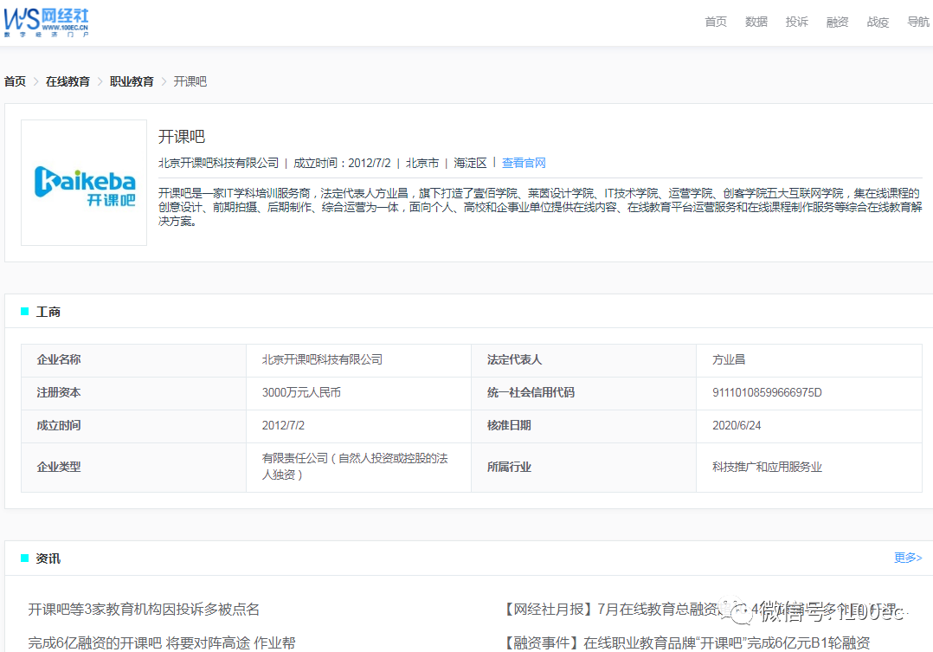Go to 投诉 in top navigation
This screenshot has width=933, height=652.
tap(796, 23)
